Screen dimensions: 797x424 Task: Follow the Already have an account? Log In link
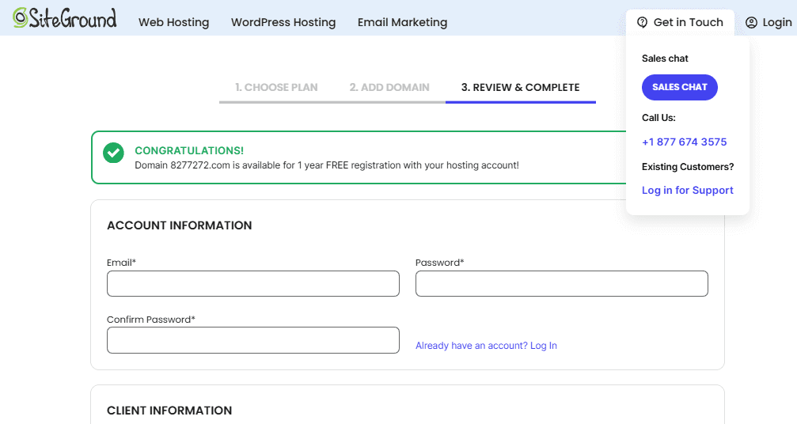[x=486, y=346]
